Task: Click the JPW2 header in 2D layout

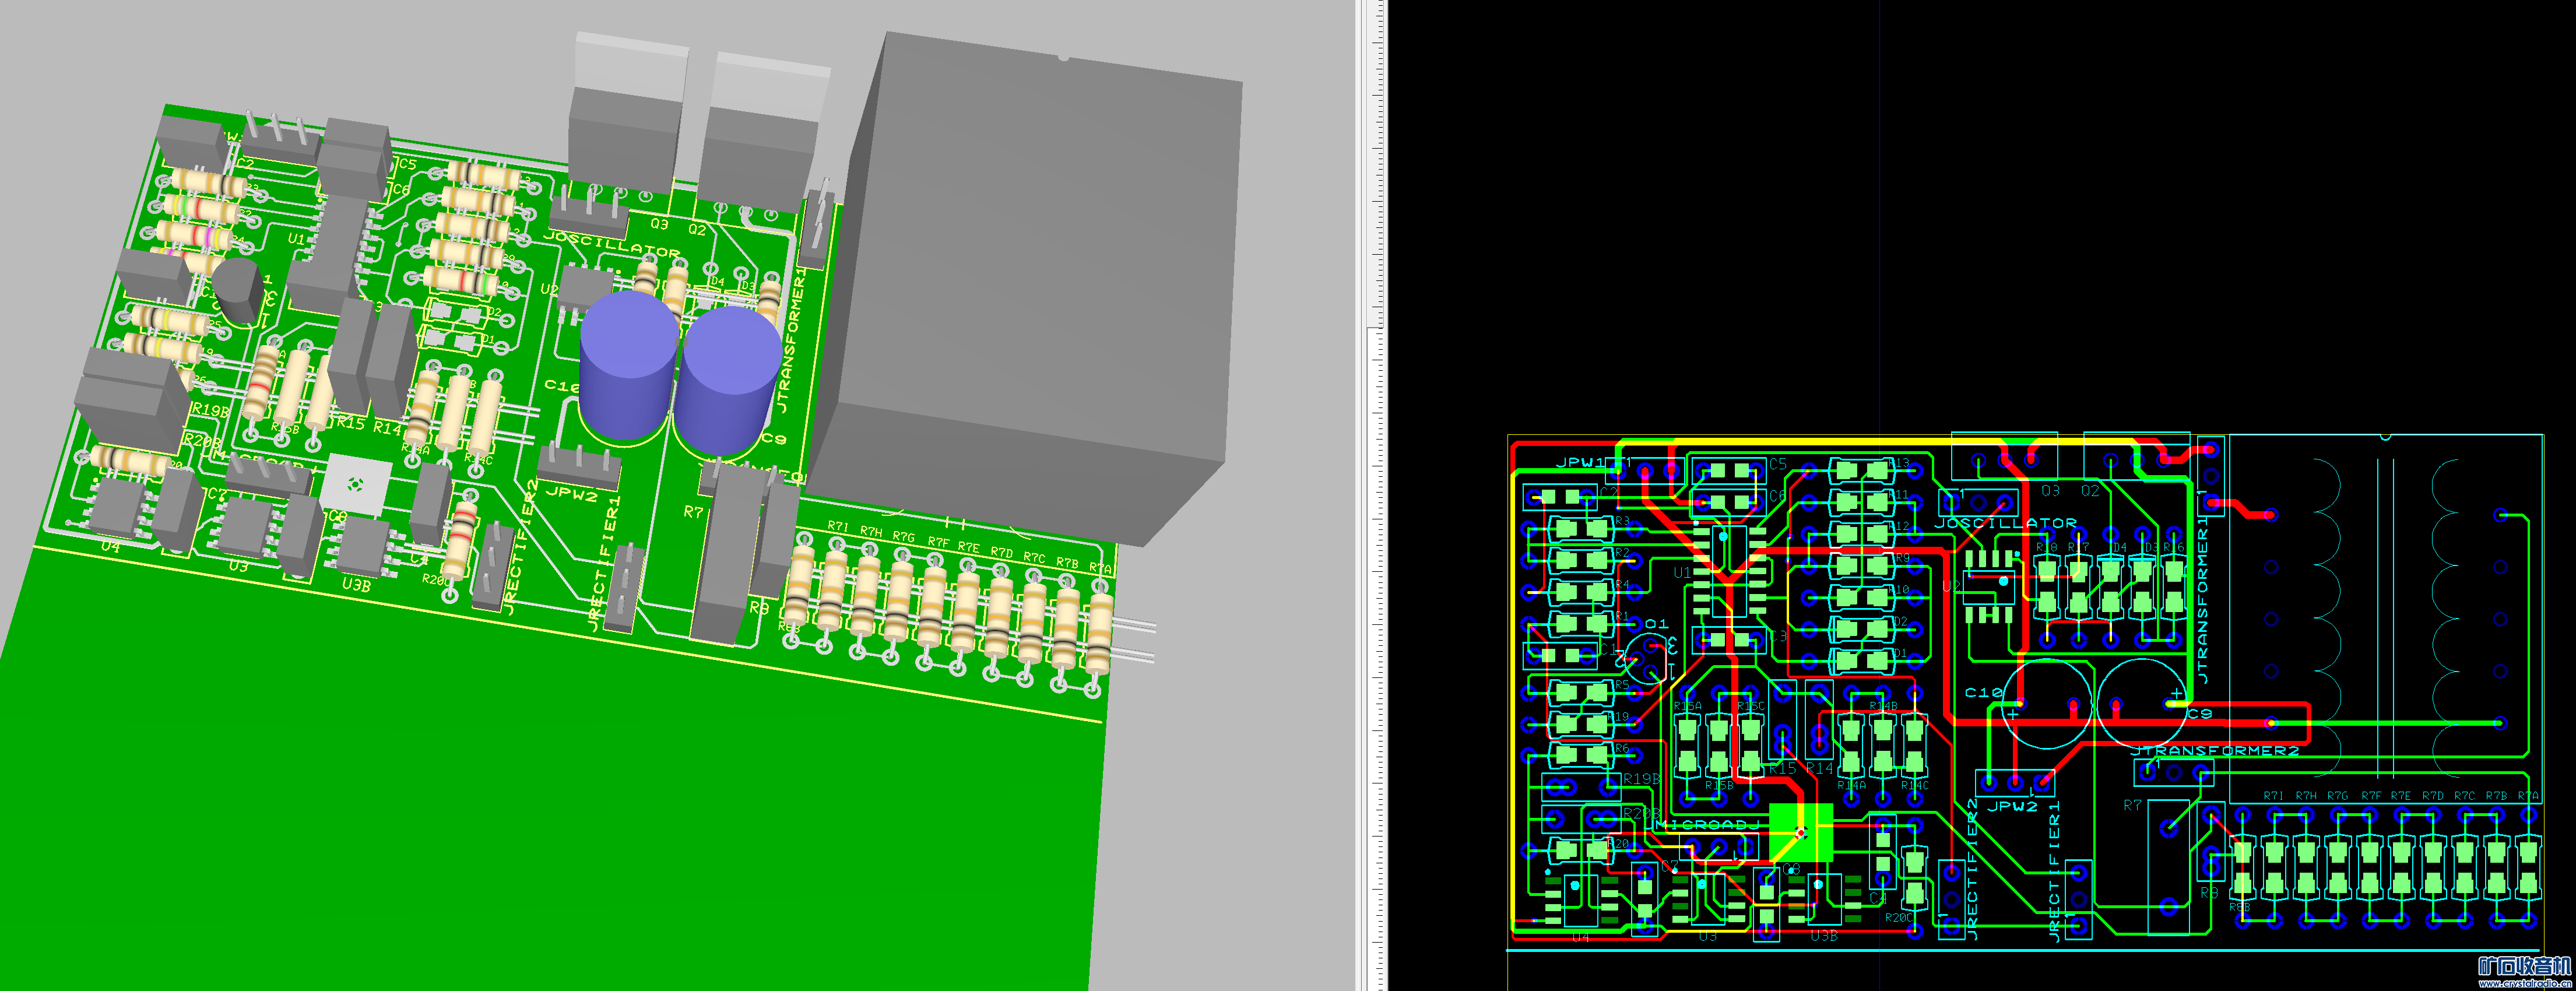Action: 2015,782
